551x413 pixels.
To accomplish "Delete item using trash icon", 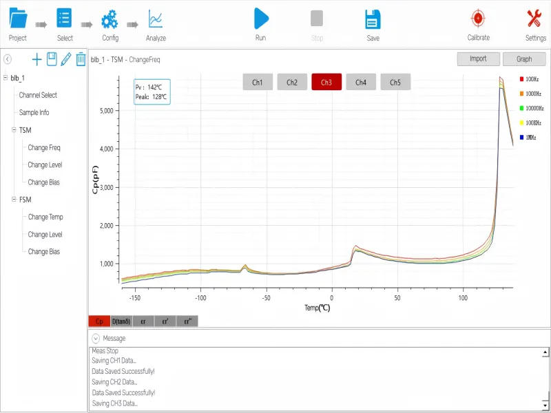I will coord(81,60).
